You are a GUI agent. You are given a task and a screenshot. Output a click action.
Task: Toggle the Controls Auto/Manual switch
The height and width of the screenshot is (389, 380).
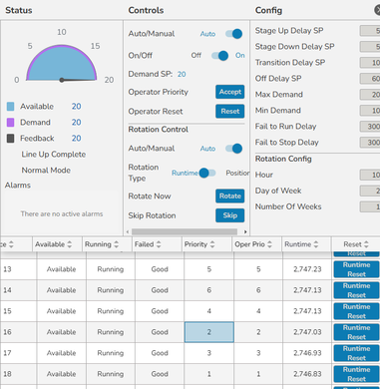point(234,34)
